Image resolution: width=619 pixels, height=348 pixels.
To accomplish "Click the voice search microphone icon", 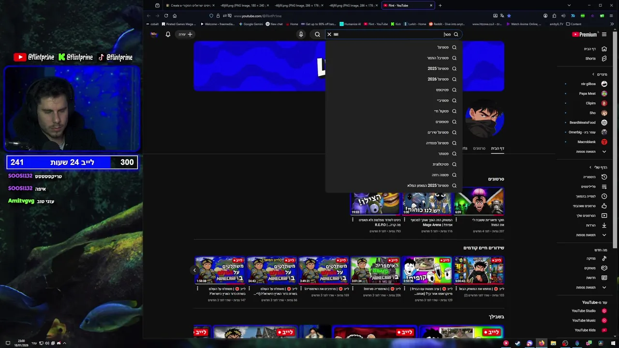I will tap(301, 34).
